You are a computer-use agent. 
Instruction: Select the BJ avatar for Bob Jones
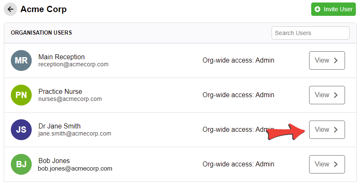tap(21, 164)
